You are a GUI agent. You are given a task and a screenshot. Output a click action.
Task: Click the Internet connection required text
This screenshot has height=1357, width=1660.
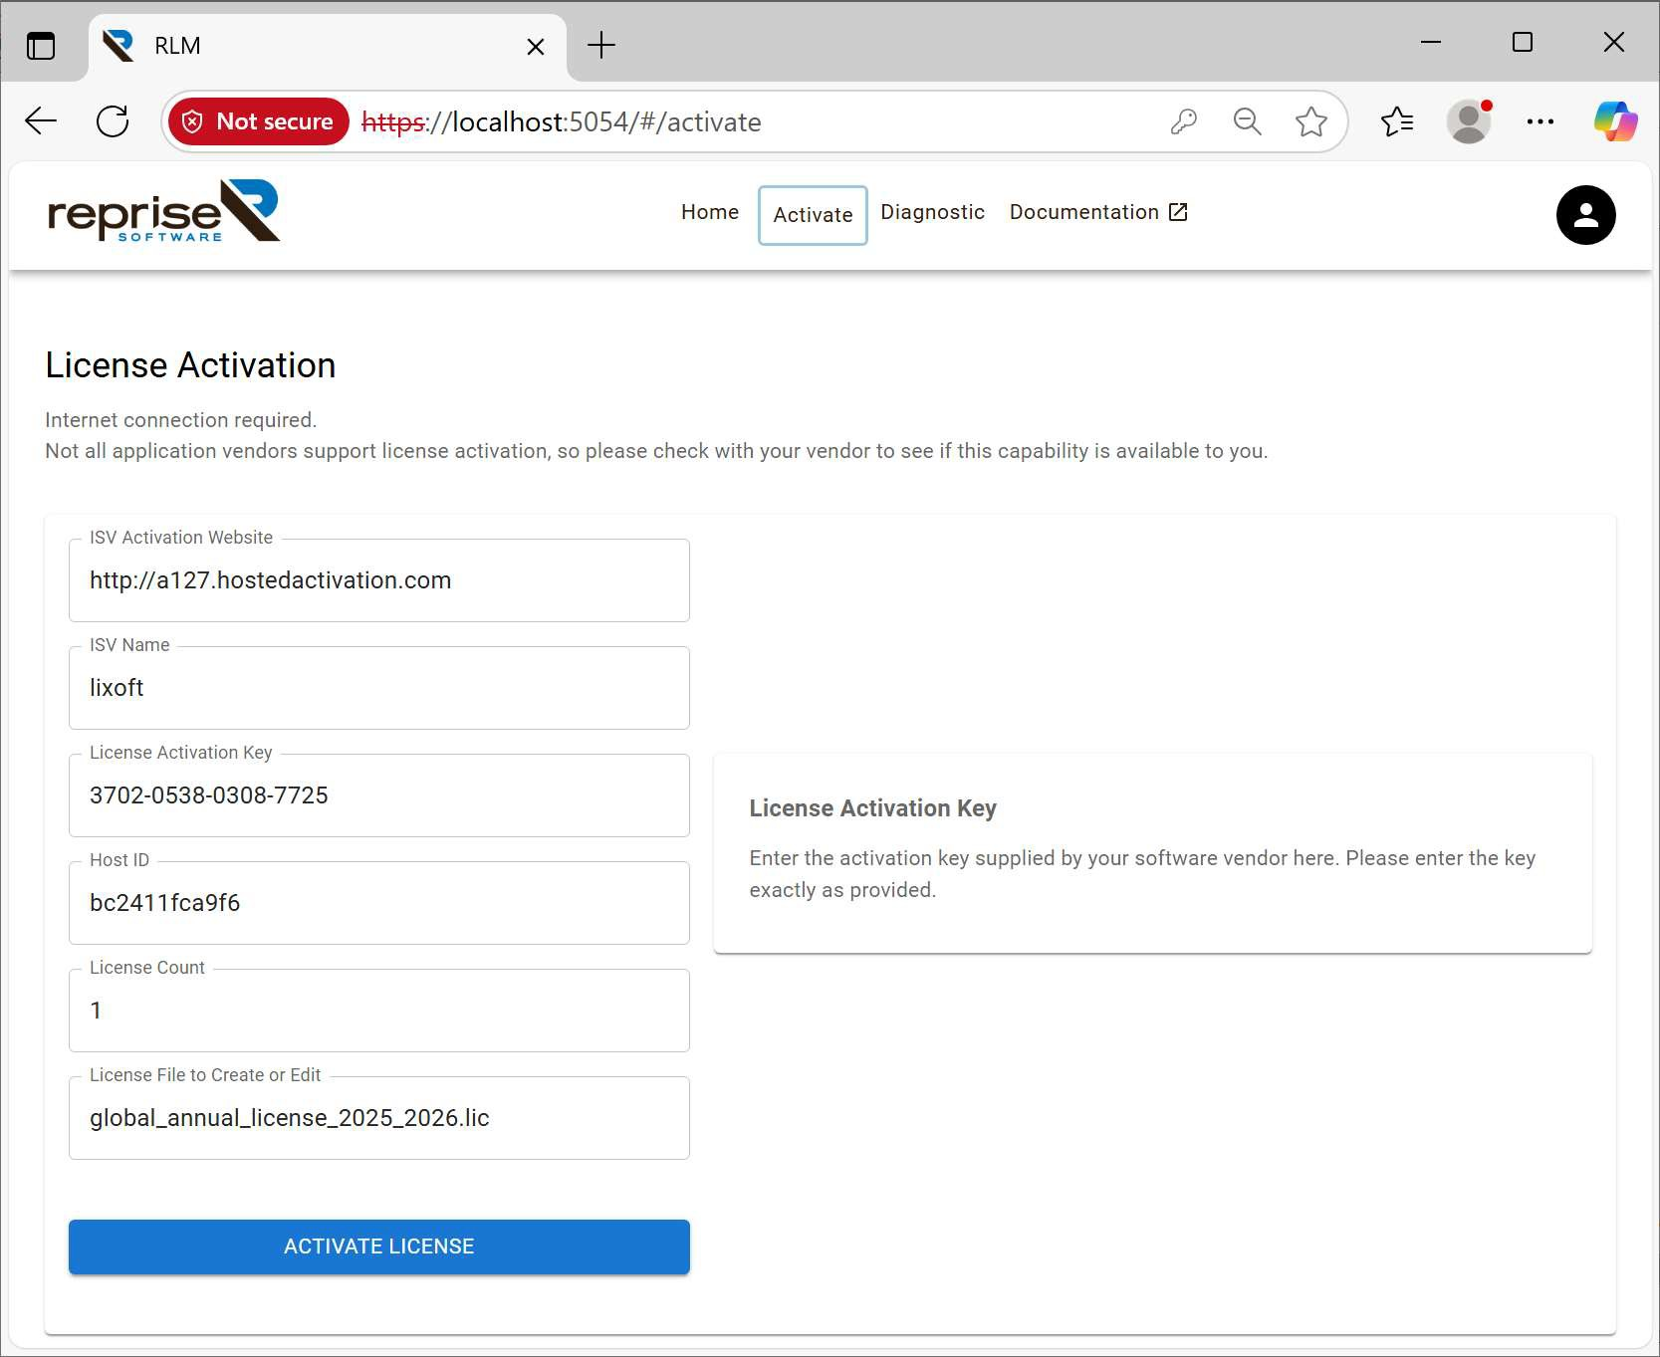coord(180,420)
